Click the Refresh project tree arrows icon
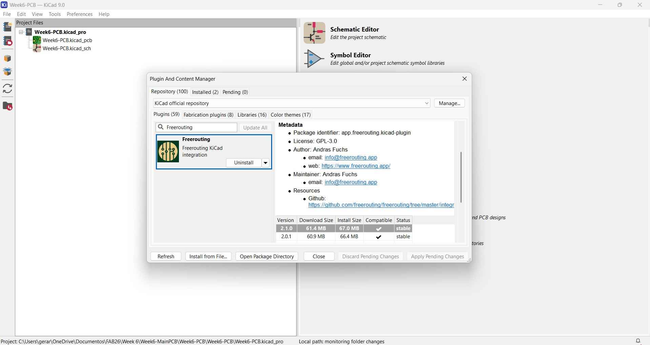The width and height of the screenshot is (650, 345). pos(7,89)
